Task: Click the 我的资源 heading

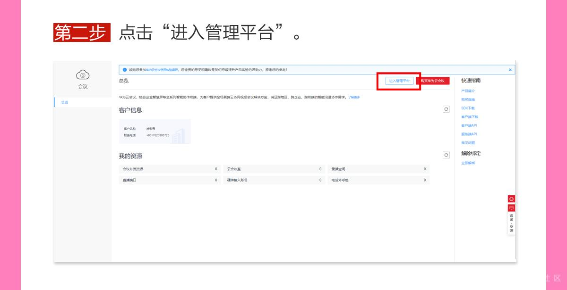Action: pyautogui.click(x=130, y=156)
